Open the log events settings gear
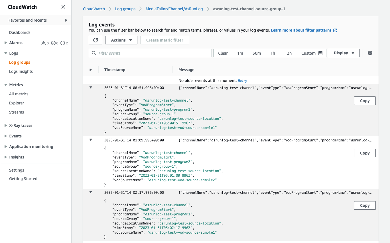This screenshot has width=390, height=243. (370, 53)
